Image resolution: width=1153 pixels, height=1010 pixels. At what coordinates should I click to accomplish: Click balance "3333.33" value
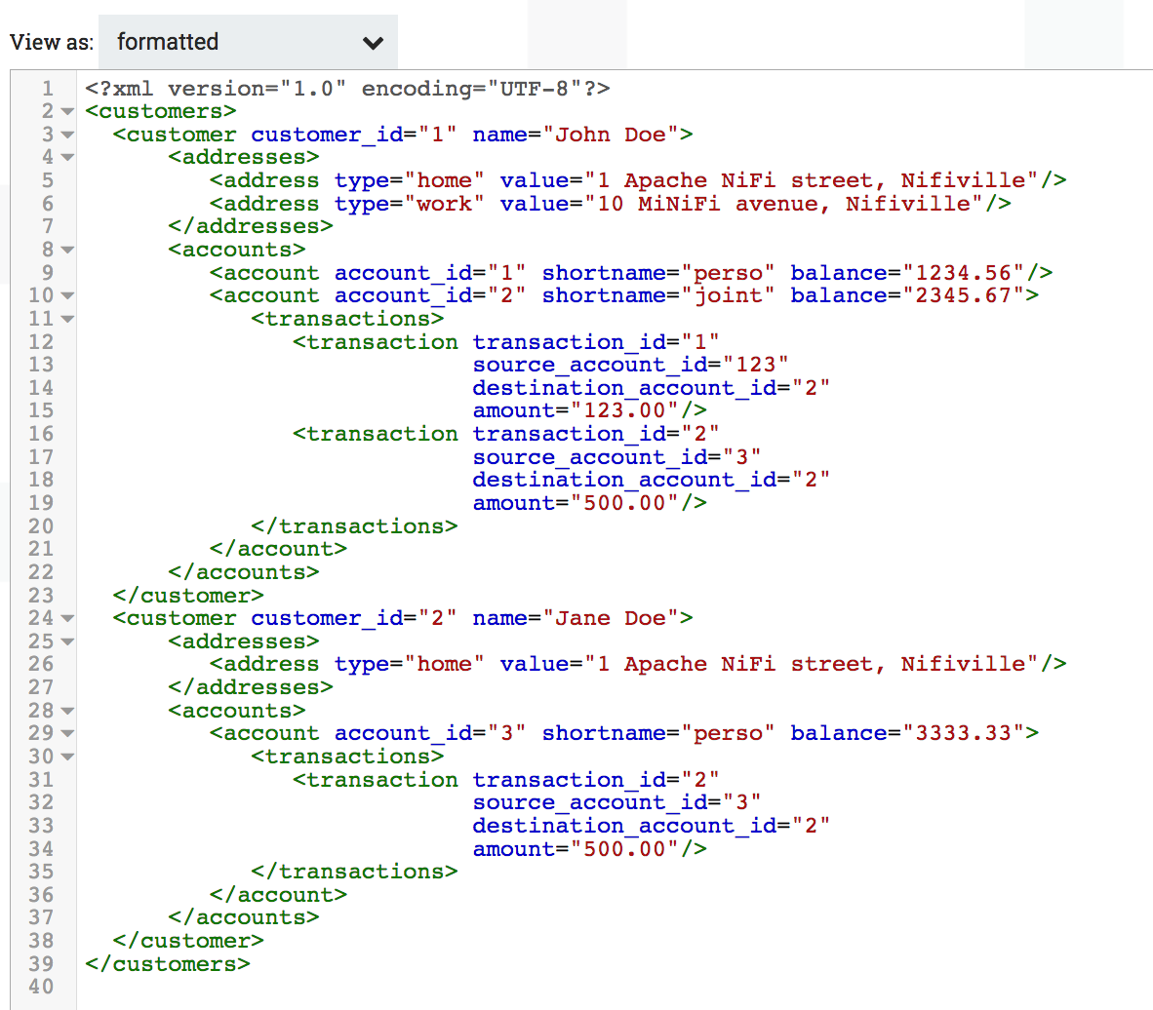[x=964, y=733]
